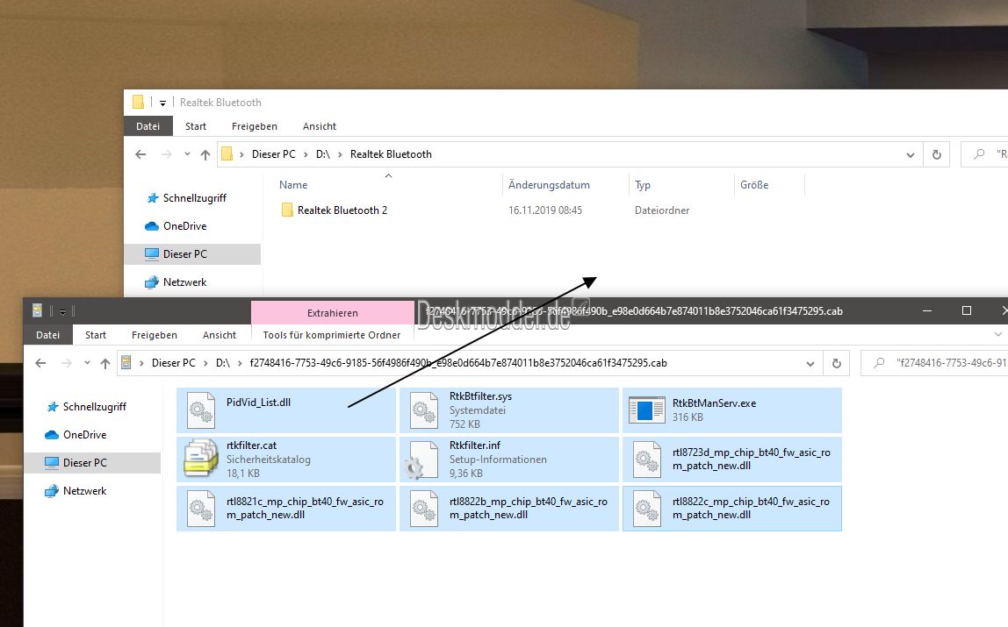Sort by Änderungsdatum column header

tap(549, 185)
